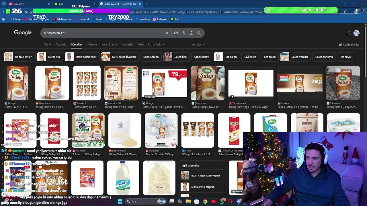This screenshot has height=206, width=367.
Task: Open the Cimri Latte Sütaş thumbnail
Action: [198, 130]
